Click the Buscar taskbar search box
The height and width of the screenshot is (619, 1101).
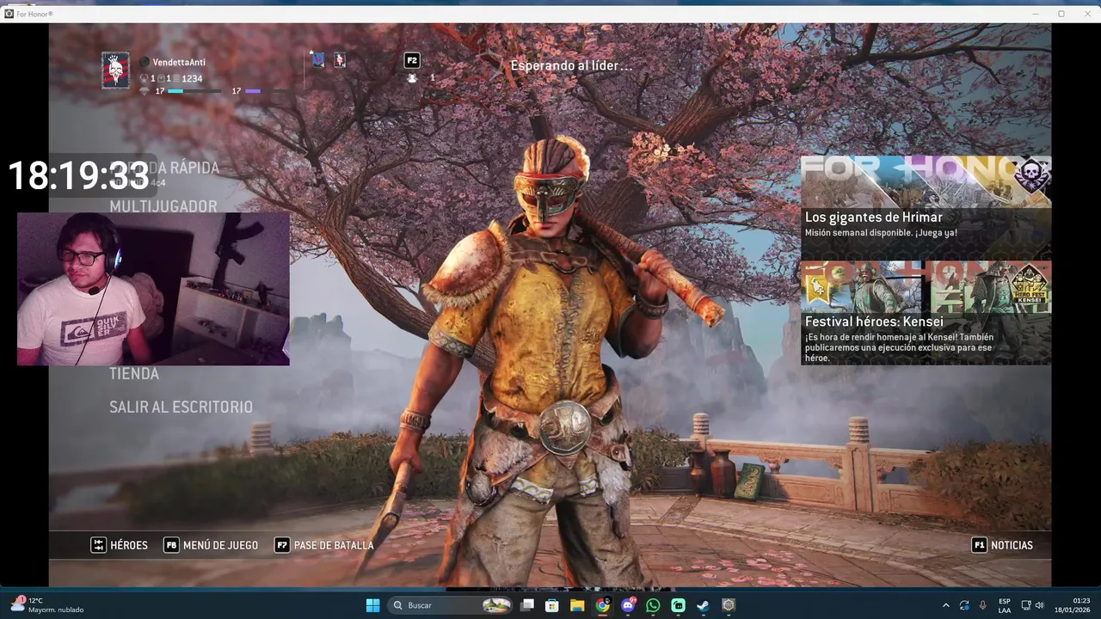(x=452, y=605)
